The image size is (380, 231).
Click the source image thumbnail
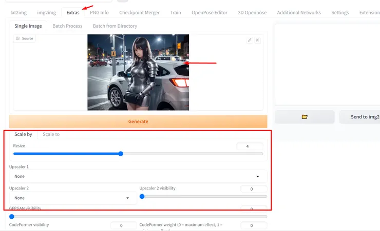coord(138,72)
